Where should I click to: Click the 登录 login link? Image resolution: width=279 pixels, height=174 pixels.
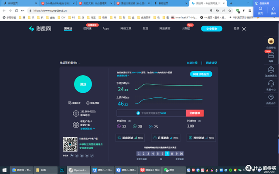236,28
